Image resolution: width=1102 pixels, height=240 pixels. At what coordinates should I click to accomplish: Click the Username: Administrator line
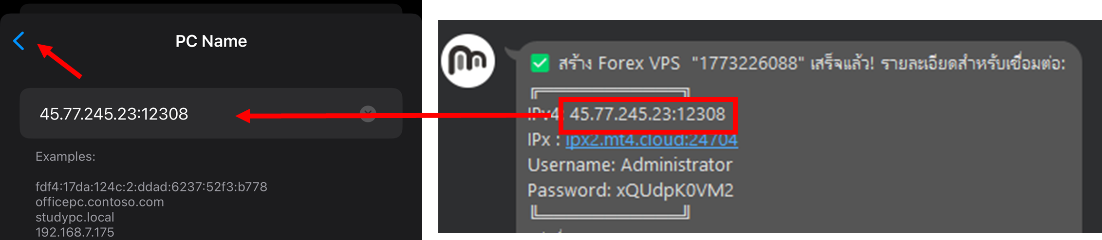630,165
